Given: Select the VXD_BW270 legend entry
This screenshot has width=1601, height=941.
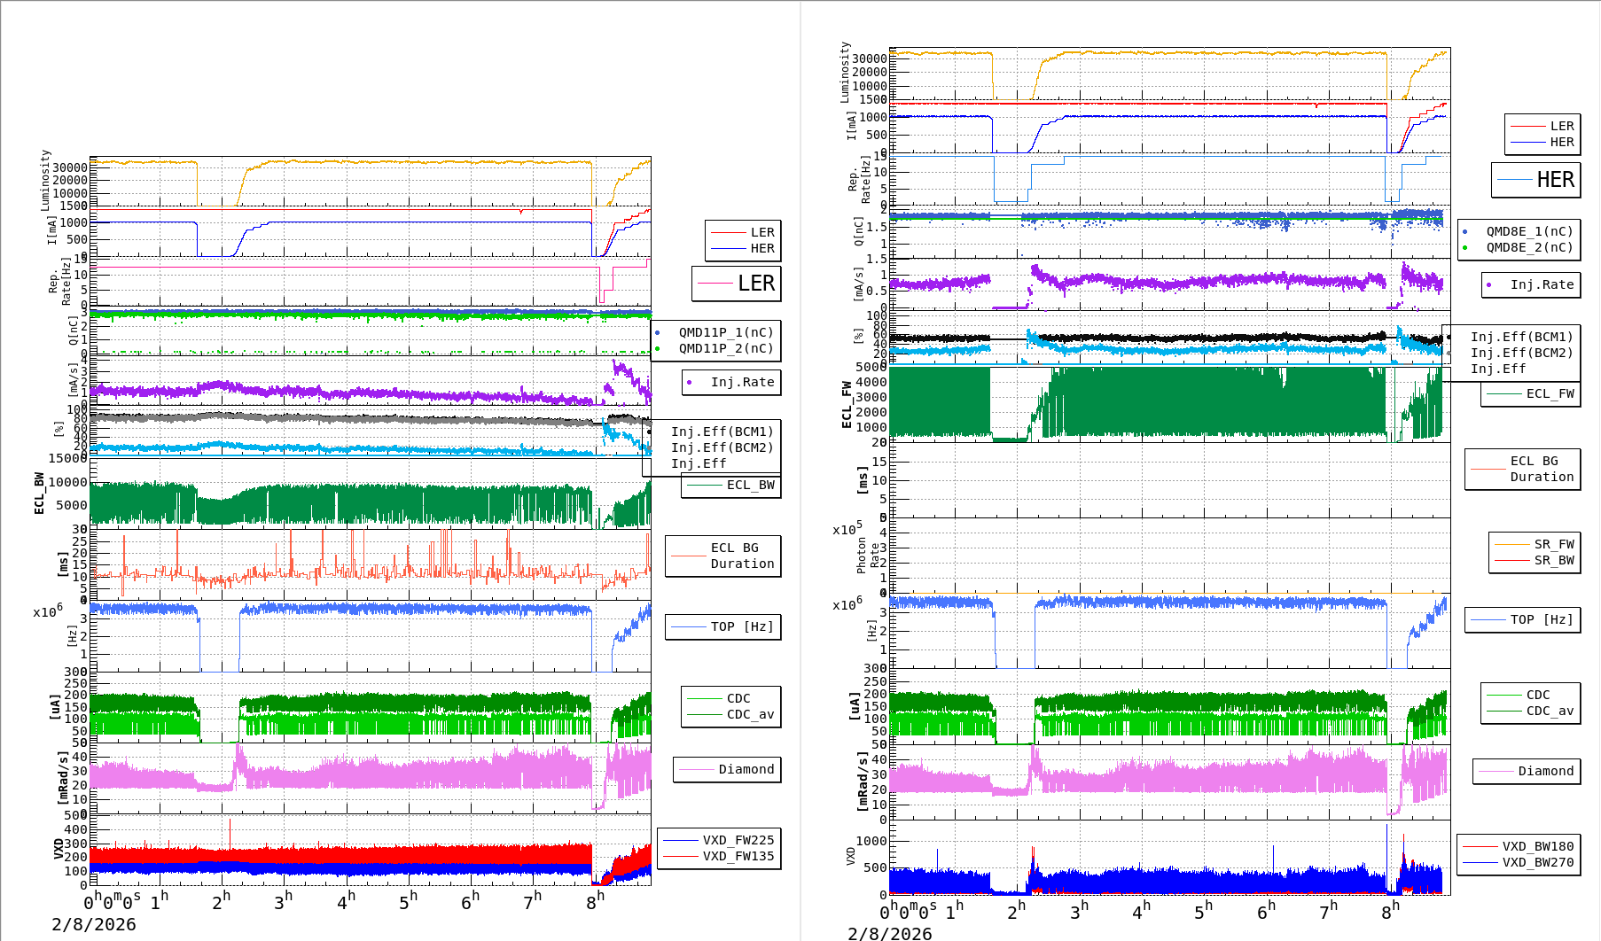Looking at the screenshot, I should 1519,862.
